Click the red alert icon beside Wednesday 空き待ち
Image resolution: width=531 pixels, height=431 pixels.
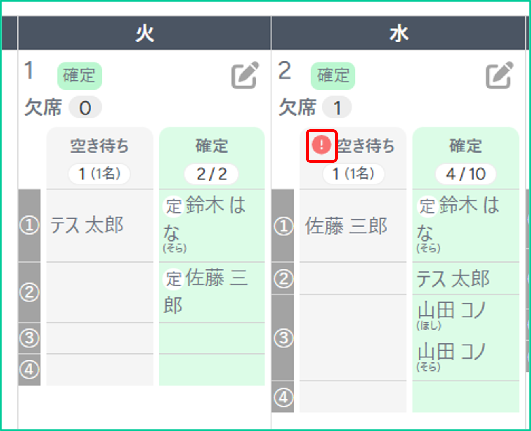322,145
